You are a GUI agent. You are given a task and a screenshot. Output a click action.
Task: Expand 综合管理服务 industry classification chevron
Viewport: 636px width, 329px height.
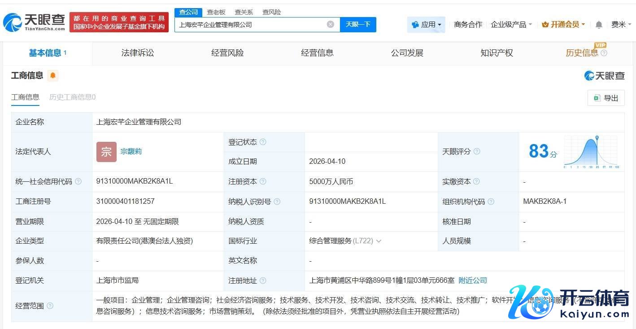[x=379, y=241]
